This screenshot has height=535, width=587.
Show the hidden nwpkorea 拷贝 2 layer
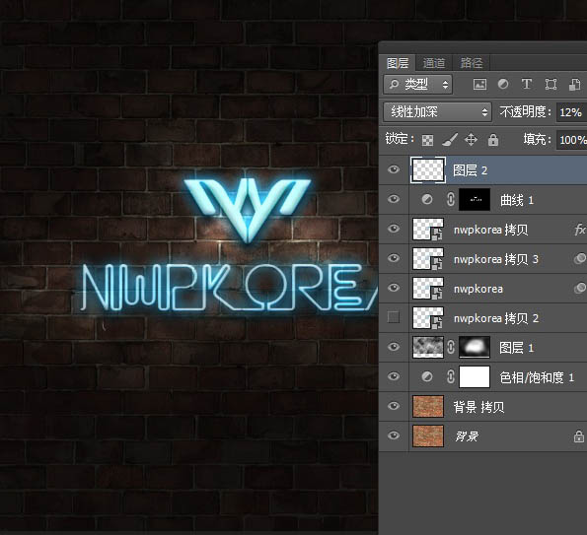[x=393, y=317]
